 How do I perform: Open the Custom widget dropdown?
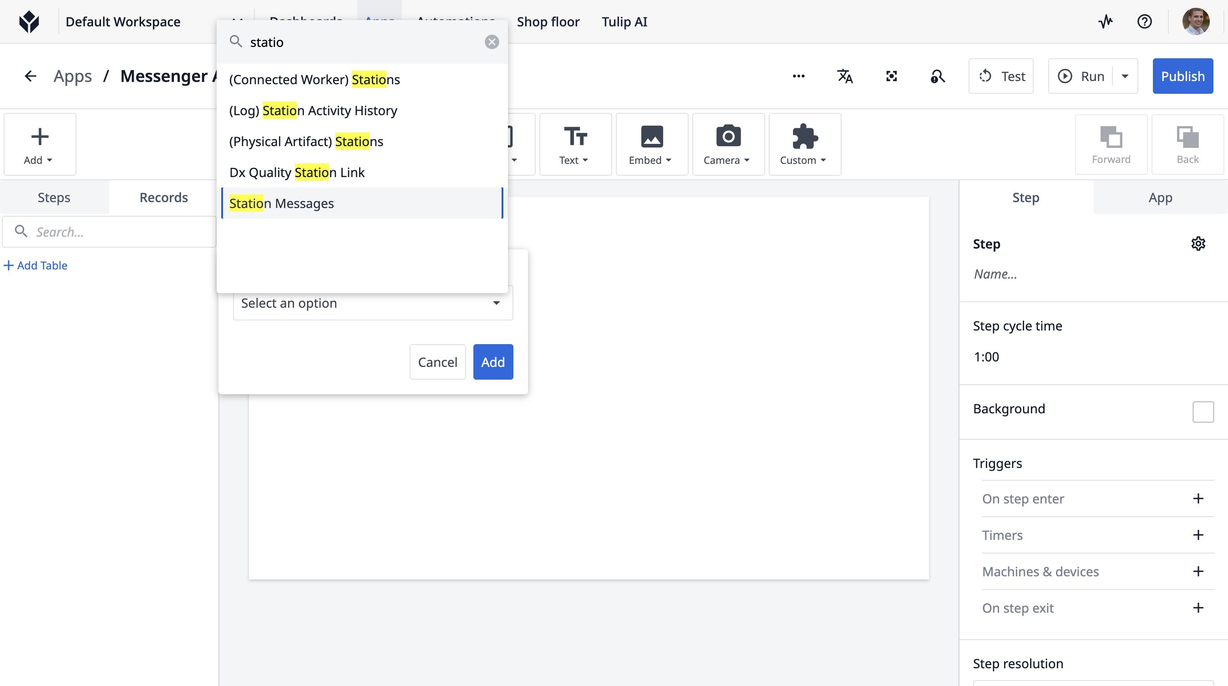pyautogui.click(x=804, y=144)
